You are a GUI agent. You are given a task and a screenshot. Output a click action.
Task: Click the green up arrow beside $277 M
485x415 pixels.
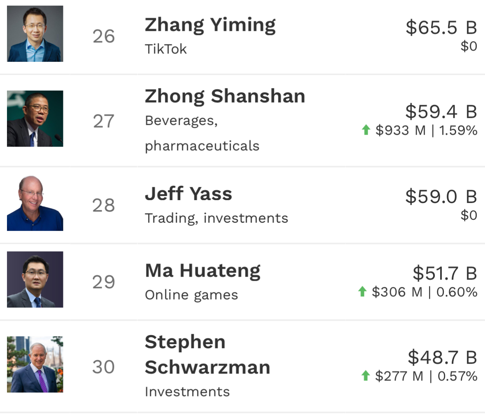pyautogui.click(x=366, y=376)
